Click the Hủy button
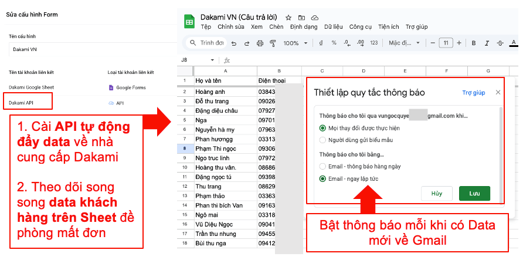Viewport: 523px width, 260px height. tap(436, 194)
